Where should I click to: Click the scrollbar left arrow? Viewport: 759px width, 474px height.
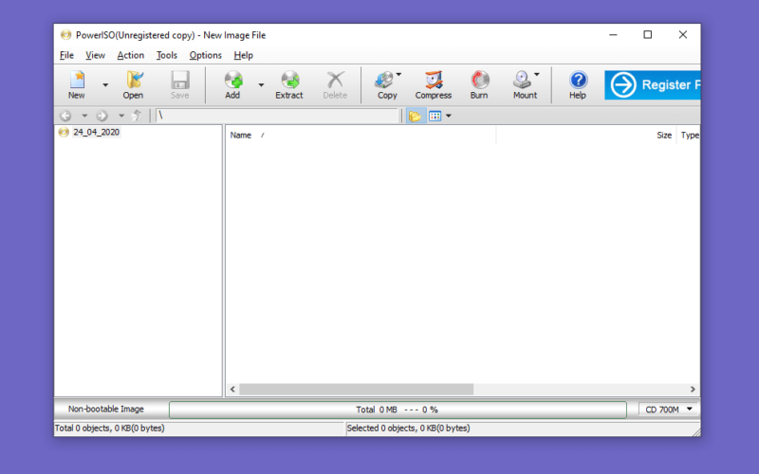tap(232, 390)
